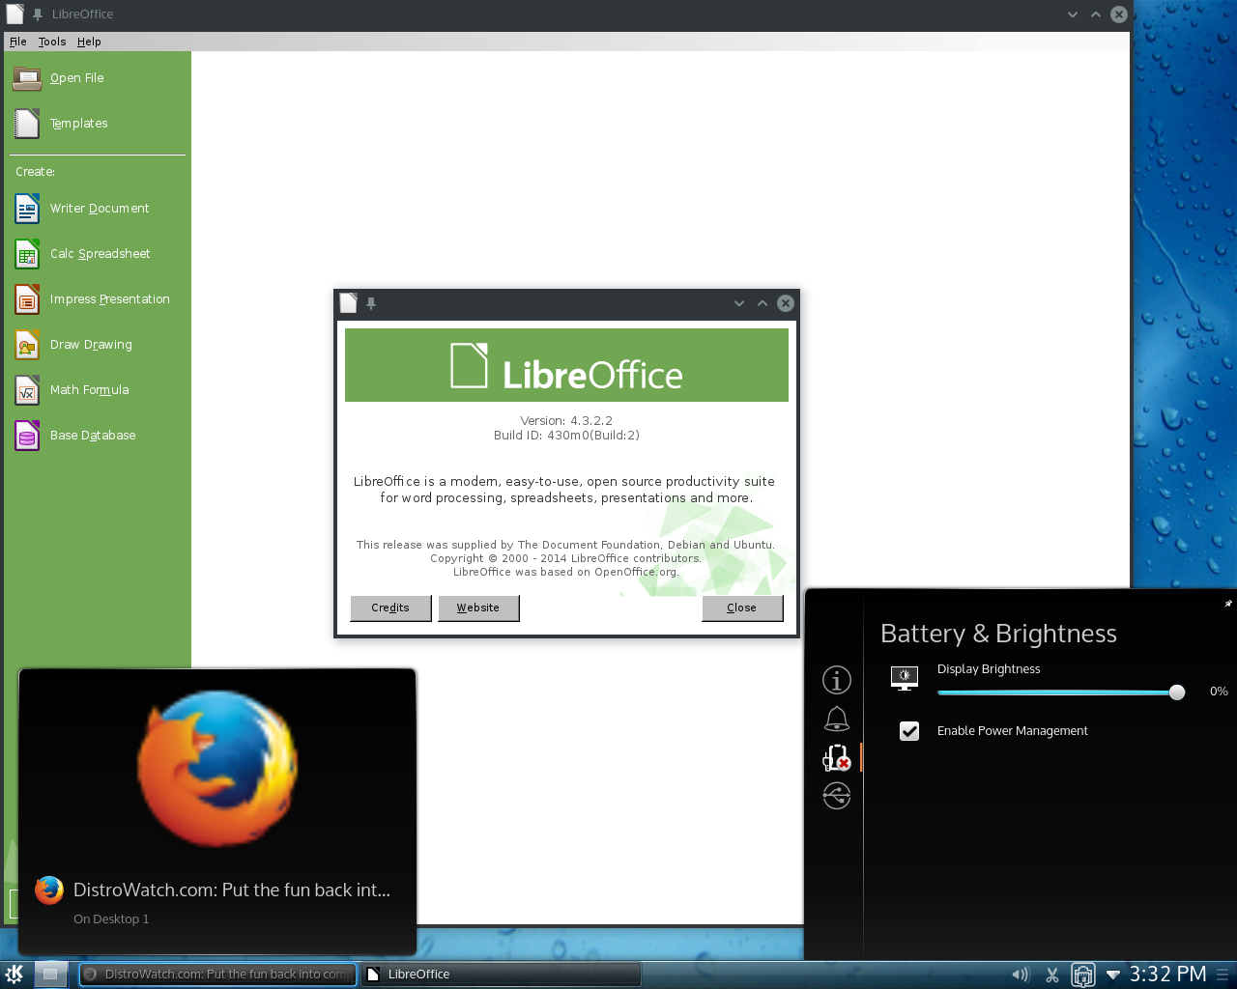Viewport: 1237px width, 989px height.
Task: Click the Credits button
Action: coord(390,608)
